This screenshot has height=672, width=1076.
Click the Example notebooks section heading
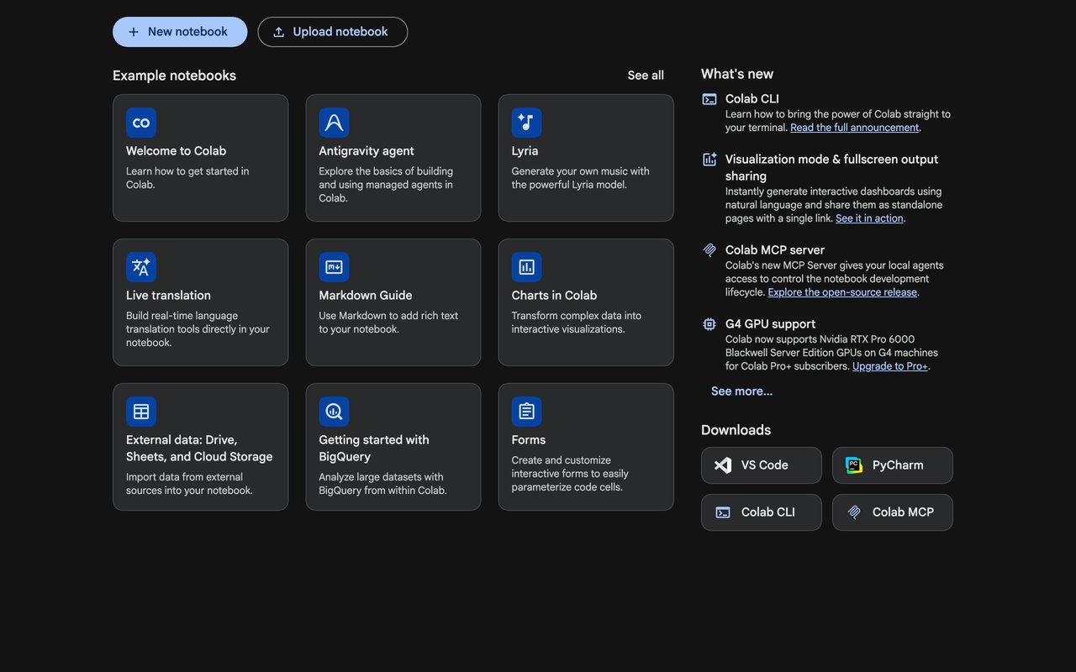click(174, 76)
